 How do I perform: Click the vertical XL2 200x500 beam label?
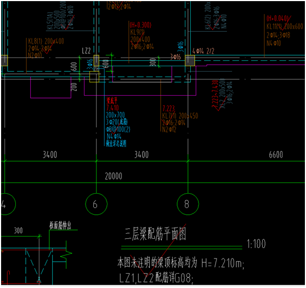[x=222, y=94]
